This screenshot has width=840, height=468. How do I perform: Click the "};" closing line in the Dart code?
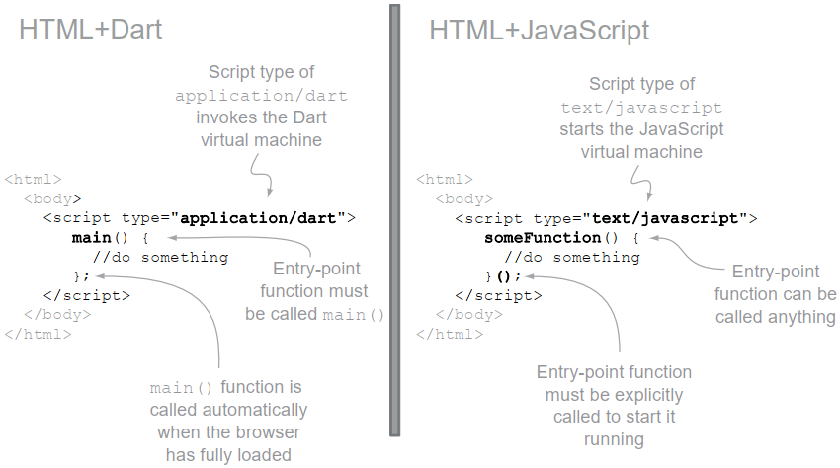point(81,276)
